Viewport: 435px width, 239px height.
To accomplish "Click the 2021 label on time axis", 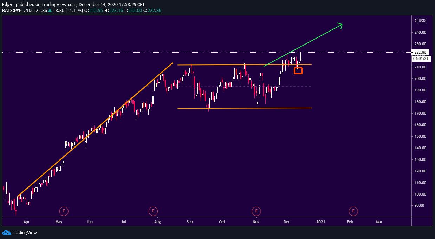I will tap(320, 222).
